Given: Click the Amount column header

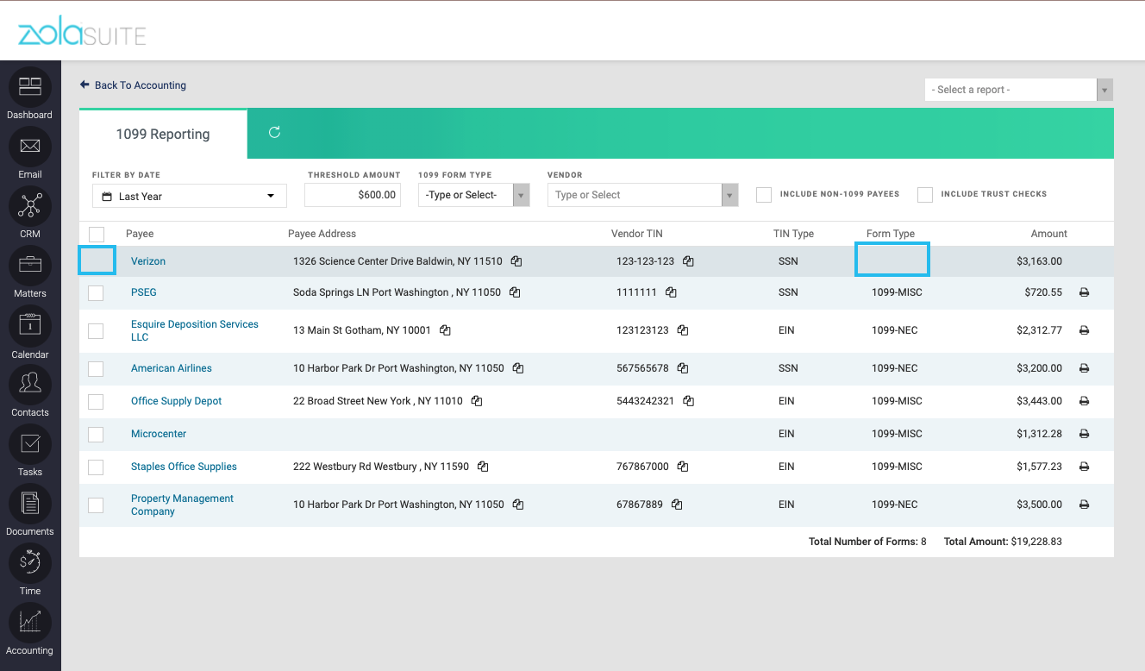Looking at the screenshot, I should (x=1049, y=234).
